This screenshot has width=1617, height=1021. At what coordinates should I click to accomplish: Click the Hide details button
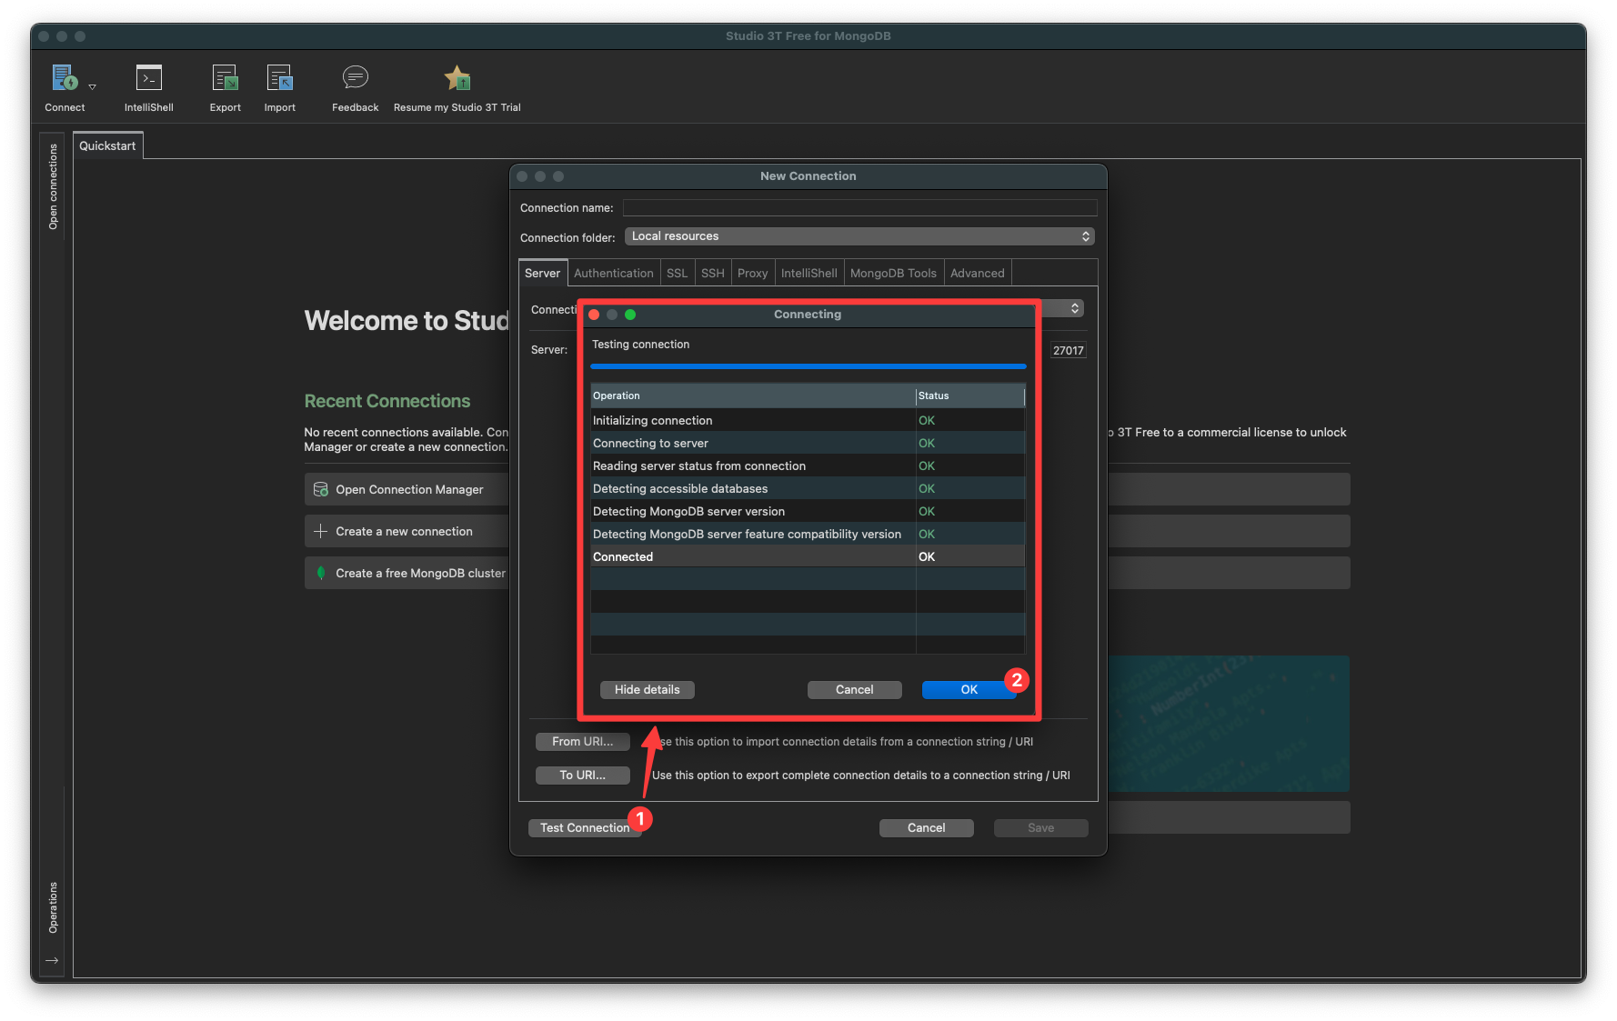(648, 690)
